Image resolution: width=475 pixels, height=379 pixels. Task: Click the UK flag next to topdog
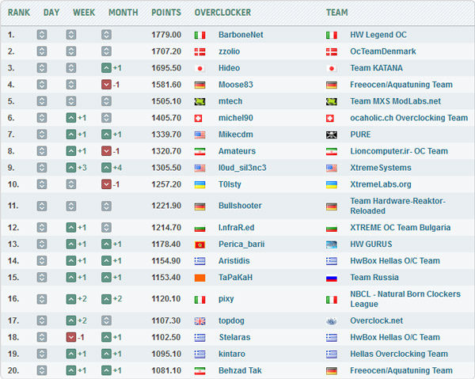coord(199,321)
